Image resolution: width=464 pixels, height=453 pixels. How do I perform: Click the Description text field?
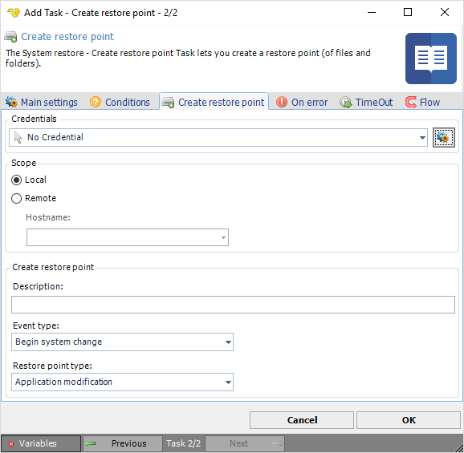[x=233, y=305]
